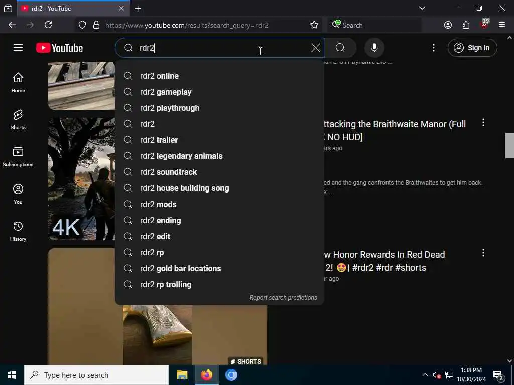Bookmark this page with the star
Image resolution: width=514 pixels, height=385 pixels.
(314, 25)
